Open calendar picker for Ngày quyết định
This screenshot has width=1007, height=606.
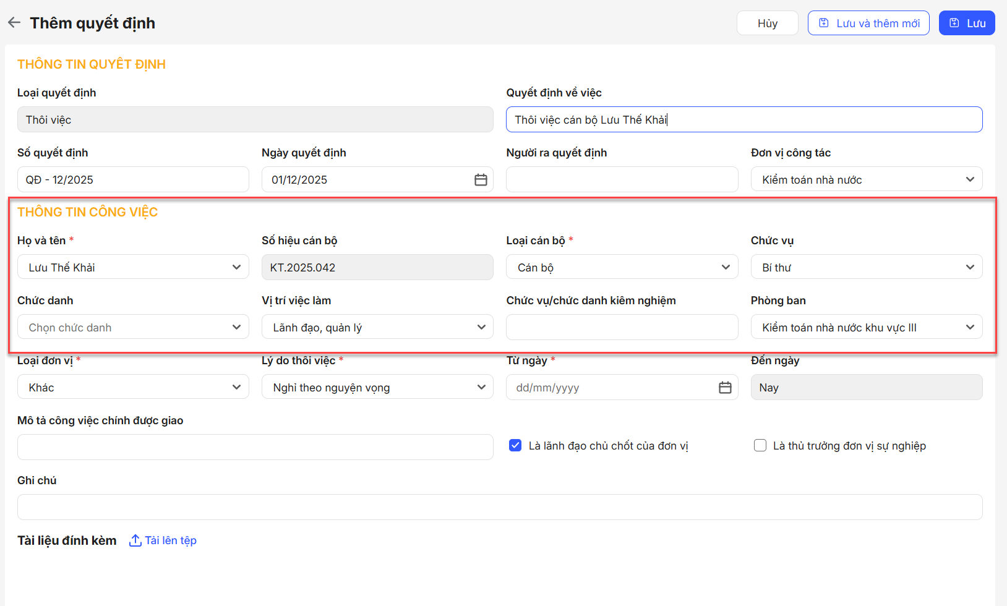(481, 180)
